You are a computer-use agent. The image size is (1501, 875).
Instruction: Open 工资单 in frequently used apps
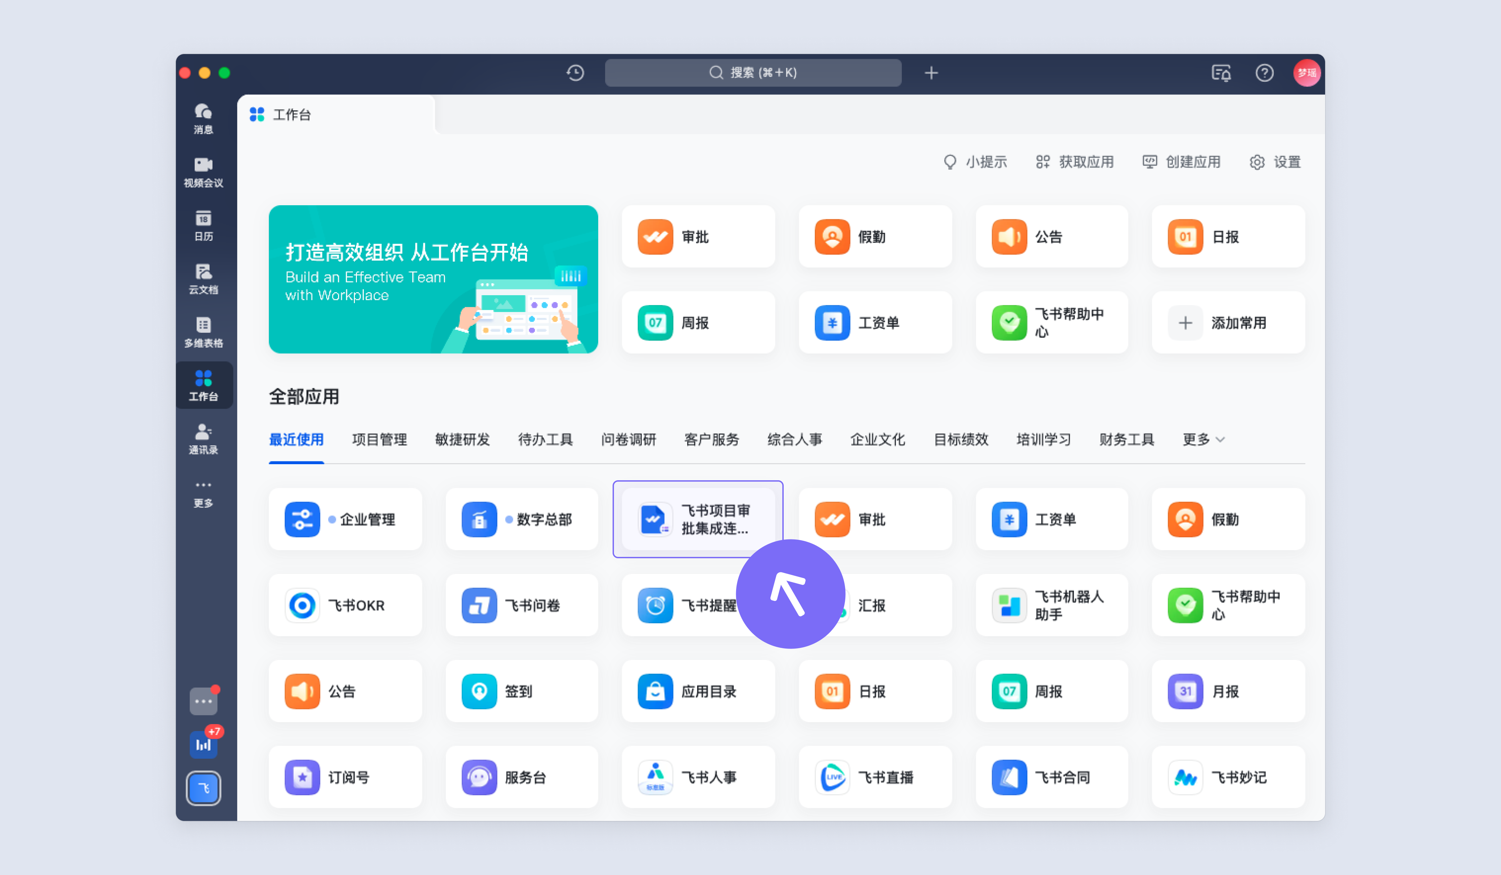[x=875, y=322]
